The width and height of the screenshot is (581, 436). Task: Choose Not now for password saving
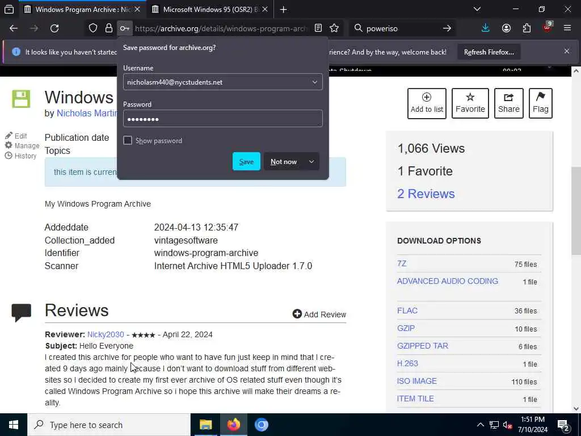[284, 162]
